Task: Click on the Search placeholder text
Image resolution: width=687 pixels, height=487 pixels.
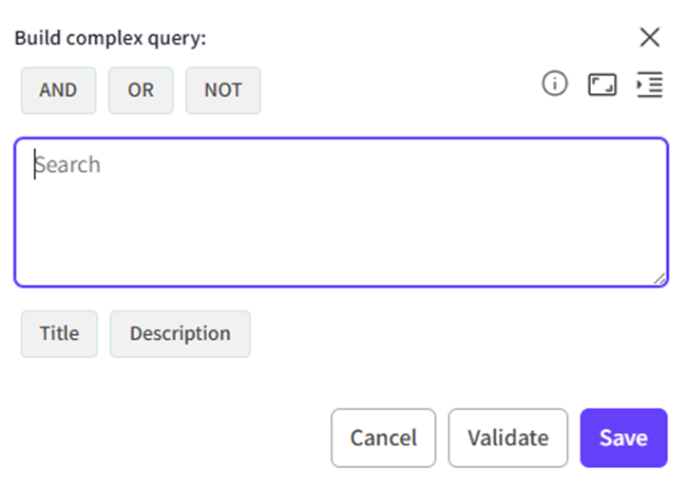Action: pyautogui.click(x=67, y=164)
